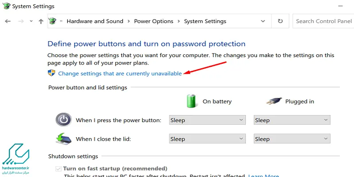
Task: Expand address bar history chevron
Action: [263, 21]
